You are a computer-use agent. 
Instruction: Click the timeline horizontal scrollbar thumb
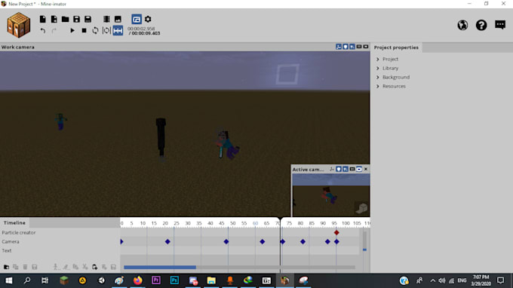pos(160,268)
